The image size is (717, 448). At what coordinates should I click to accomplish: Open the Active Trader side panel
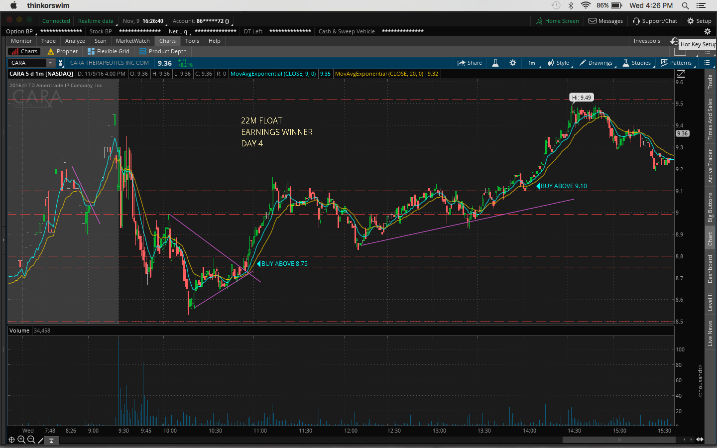click(710, 166)
